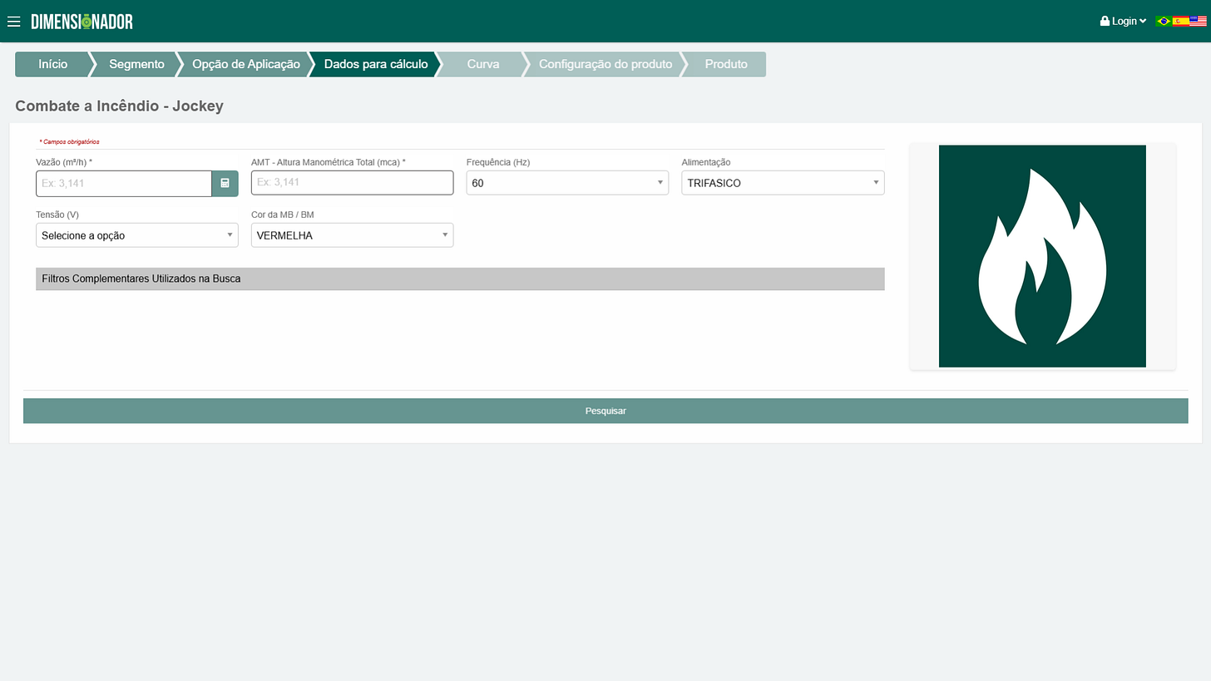1211x681 pixels.
Task: Switch language to Spanish flag
Action: pos(1180,22)
